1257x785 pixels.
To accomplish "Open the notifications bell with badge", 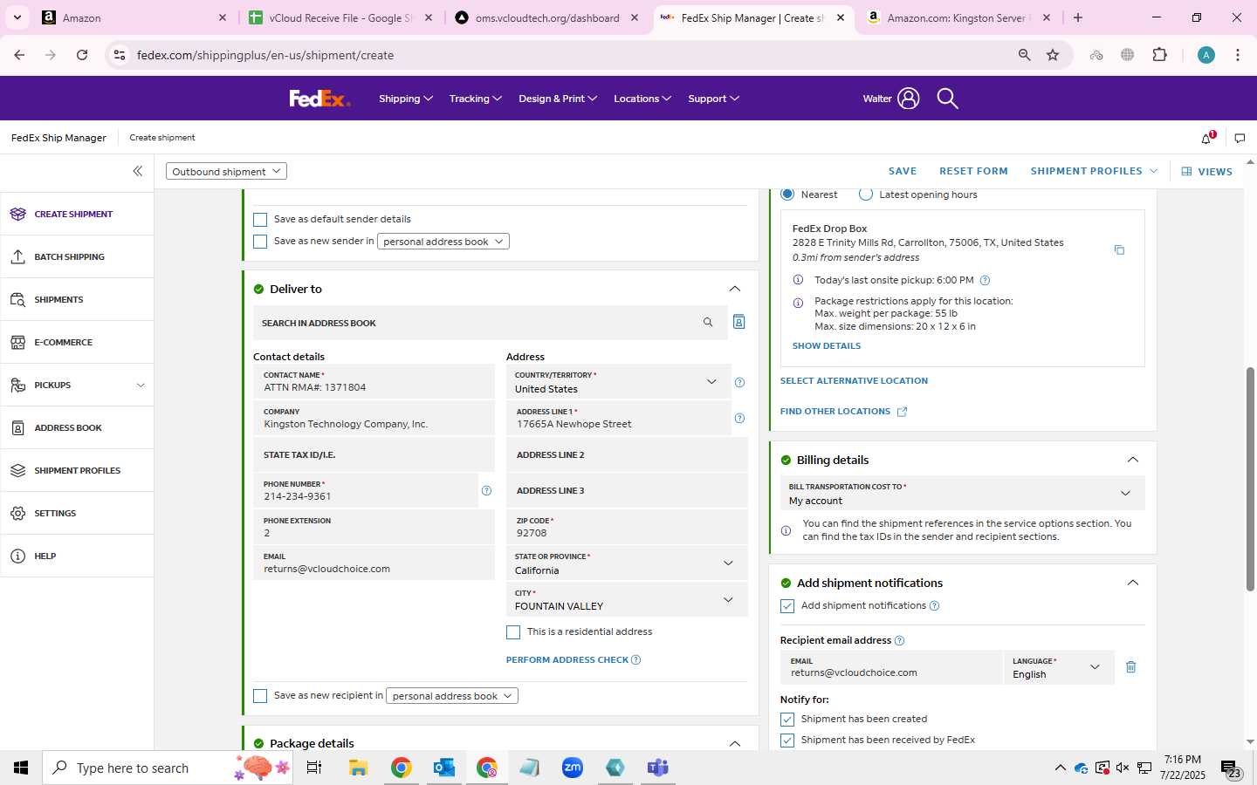I will click(1207, 138).
